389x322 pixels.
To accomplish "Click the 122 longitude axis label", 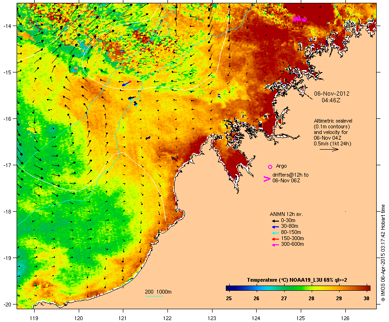I will [x=167, y=318].
